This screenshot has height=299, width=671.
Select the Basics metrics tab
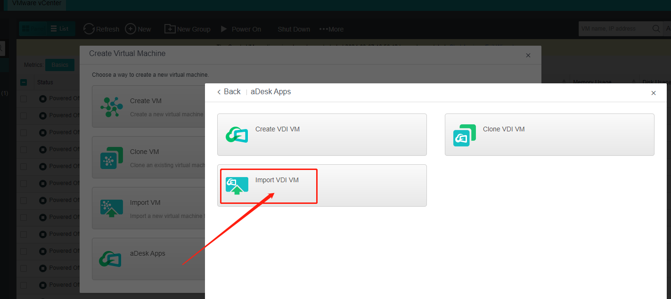pos(60,65)
